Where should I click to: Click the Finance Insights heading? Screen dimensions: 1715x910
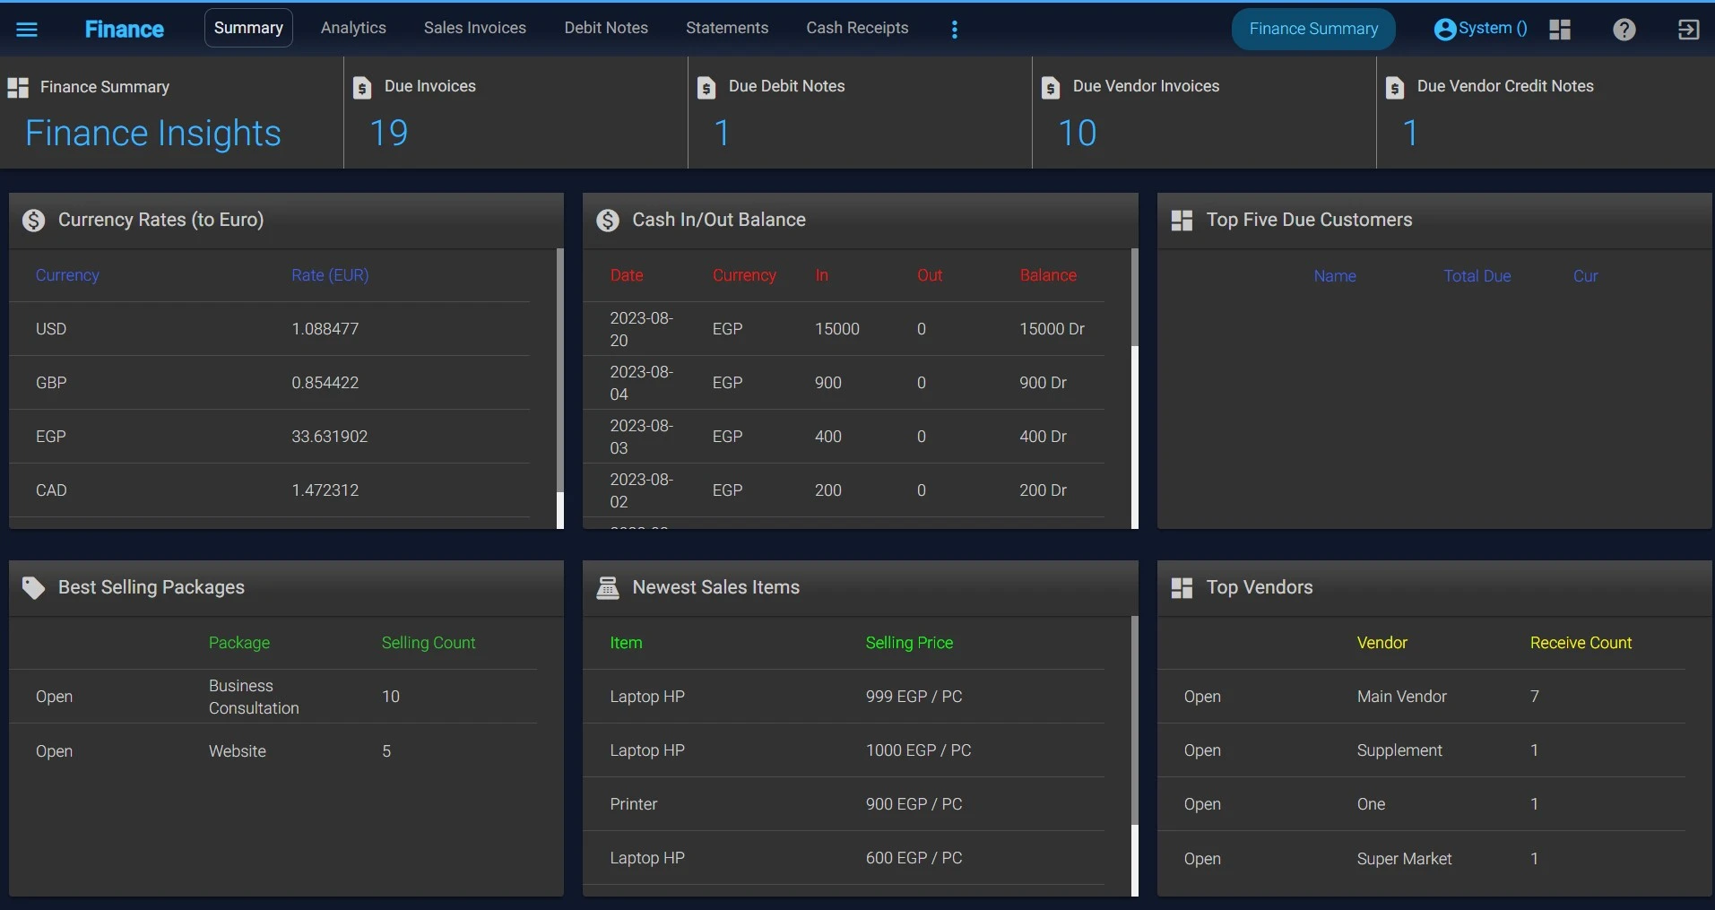click(x=153, y=133)
